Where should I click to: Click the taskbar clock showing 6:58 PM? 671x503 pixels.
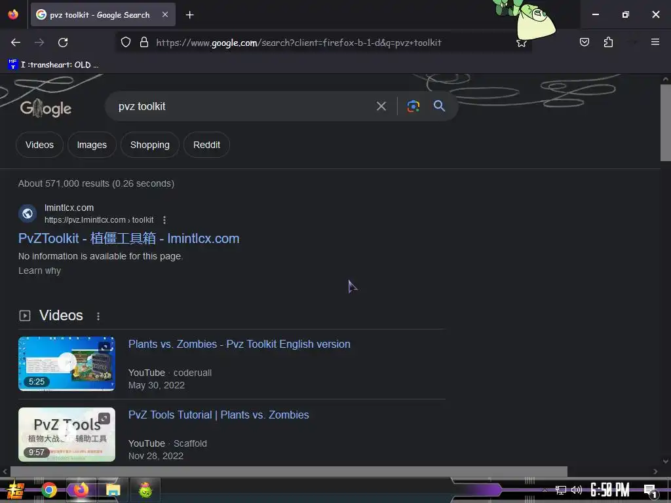(x=610, y=490)
